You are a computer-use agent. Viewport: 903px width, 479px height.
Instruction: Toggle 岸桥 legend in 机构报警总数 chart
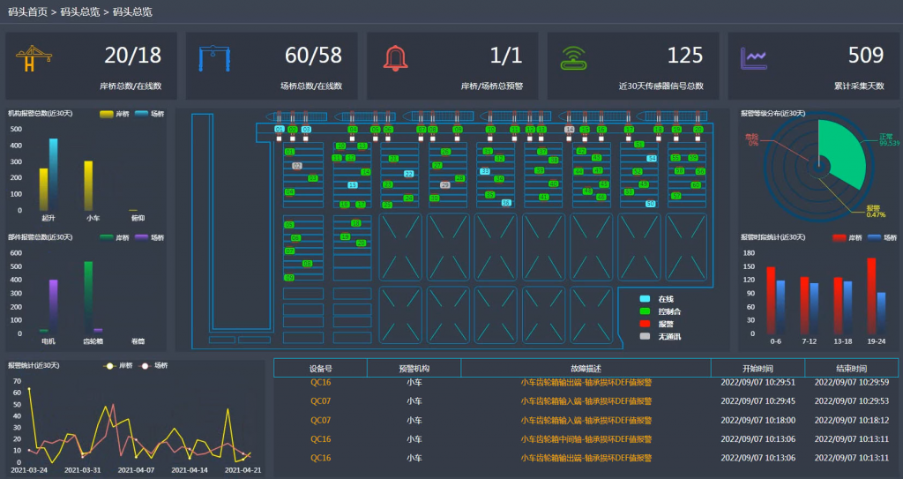pyautogui.click(x=114, y=114)
